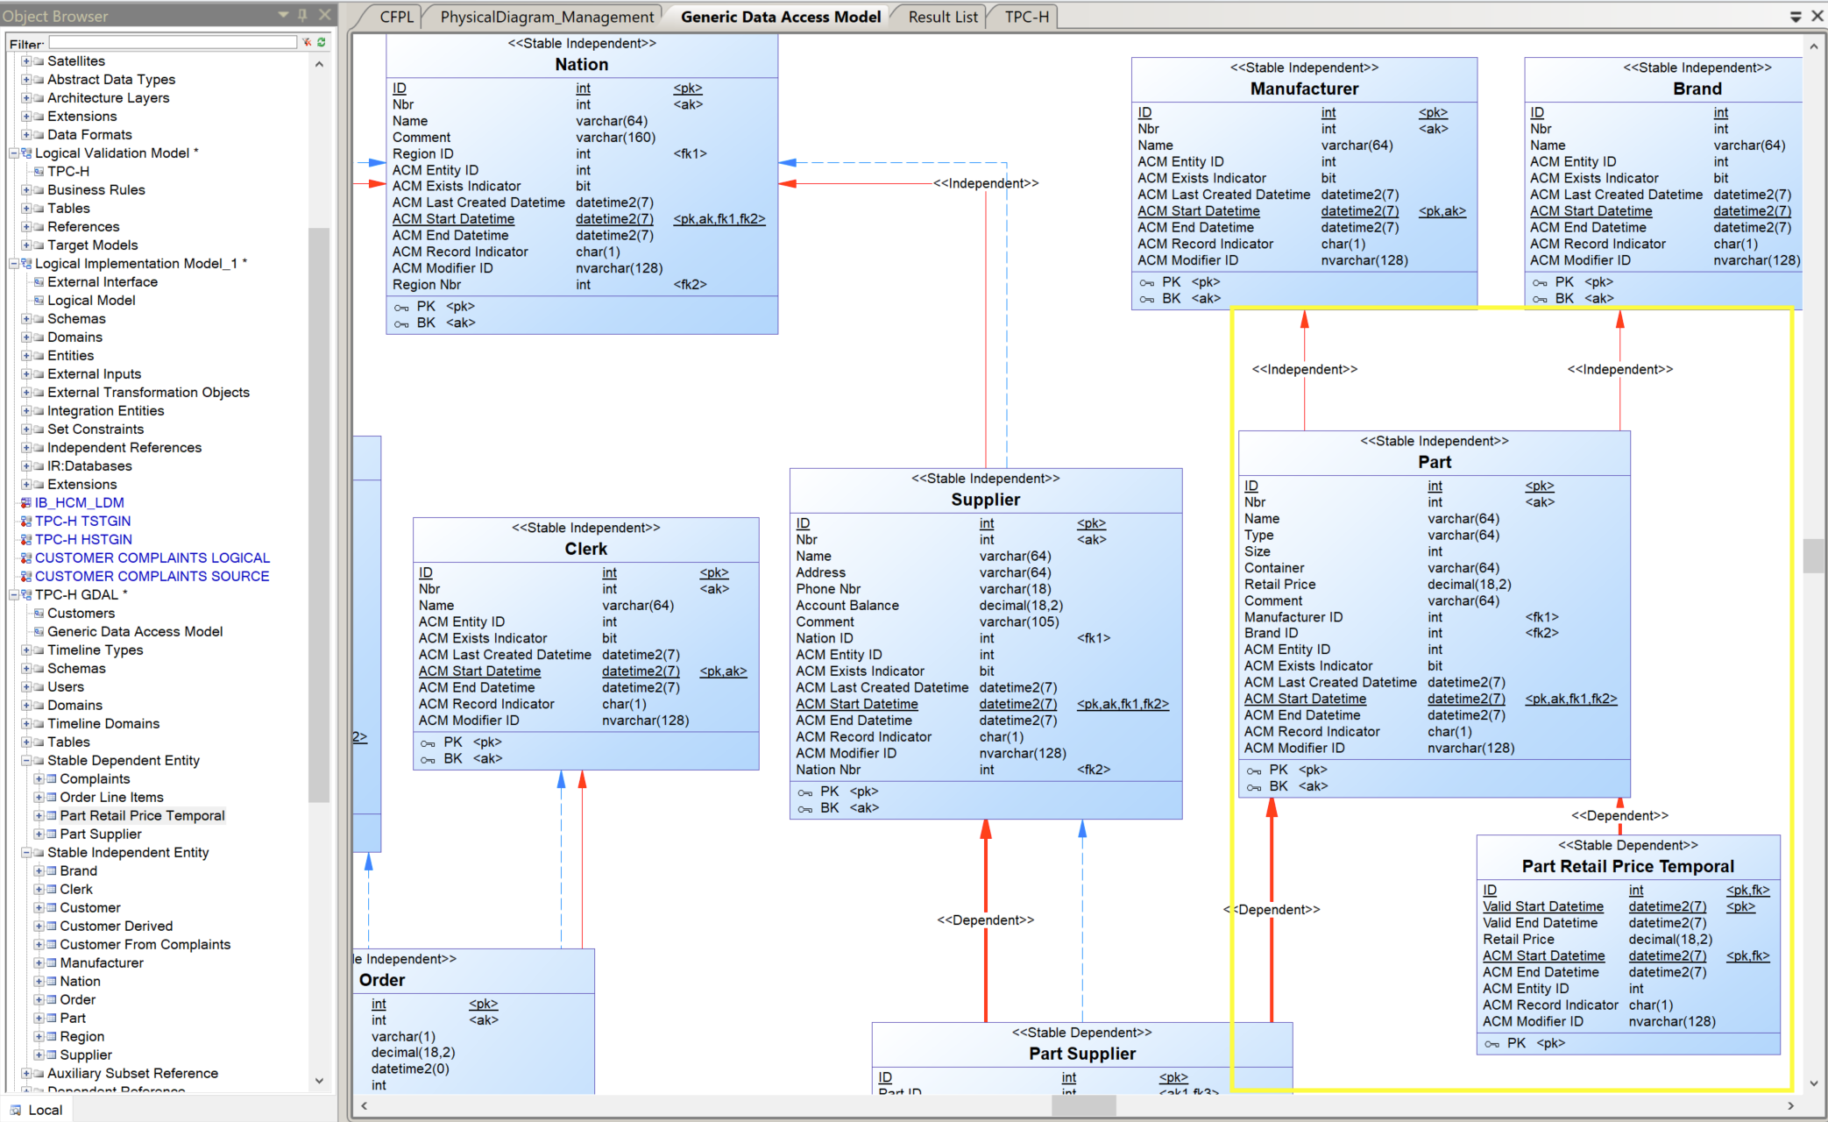
Task: Open the document tabs dropdown arrow
Action: coord(1796,17)
